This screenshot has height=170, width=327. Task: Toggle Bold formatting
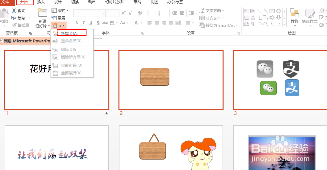click(x=77, y=23)
